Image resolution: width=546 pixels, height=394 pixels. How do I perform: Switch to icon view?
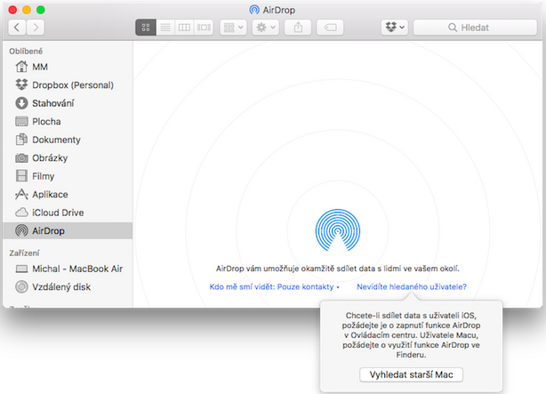click(x=146, y=28)
